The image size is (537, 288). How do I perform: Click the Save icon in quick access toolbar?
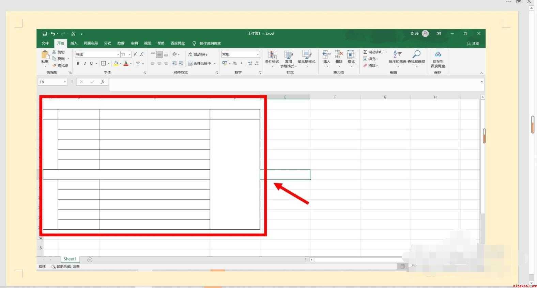[x=45, y=34]
